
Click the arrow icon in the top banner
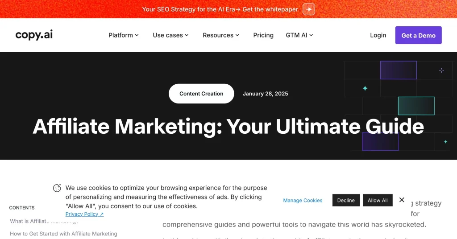coord(309,9)
